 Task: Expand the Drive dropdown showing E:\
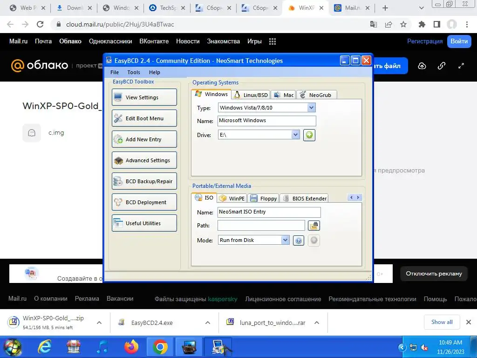tap(295, 135)
